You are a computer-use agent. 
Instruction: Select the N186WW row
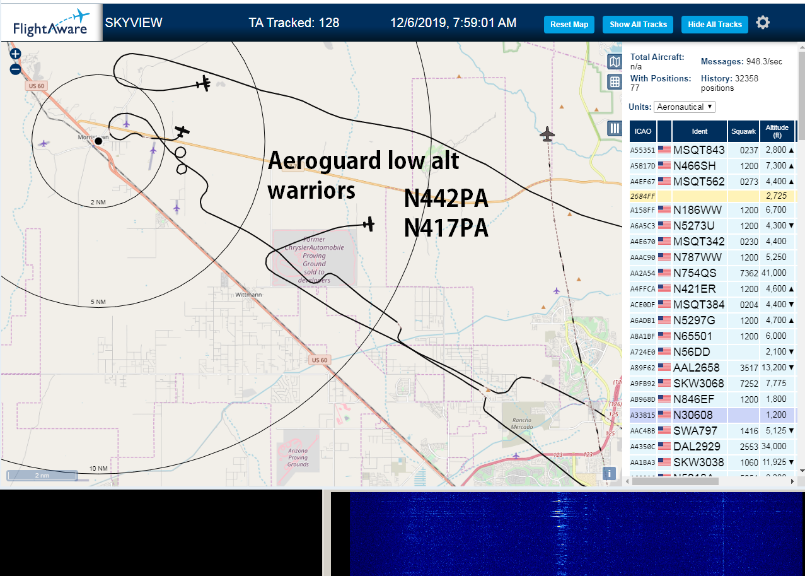click(712, 210)
